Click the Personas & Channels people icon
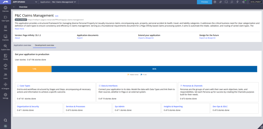The height and width of the screenshot is (129, 263). click(181, 86)
